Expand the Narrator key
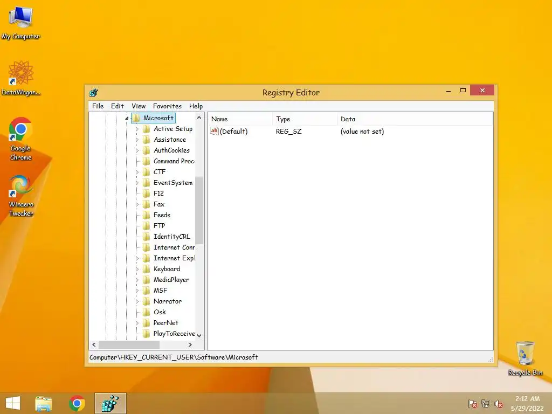The image size is (552, 414). 137,302
